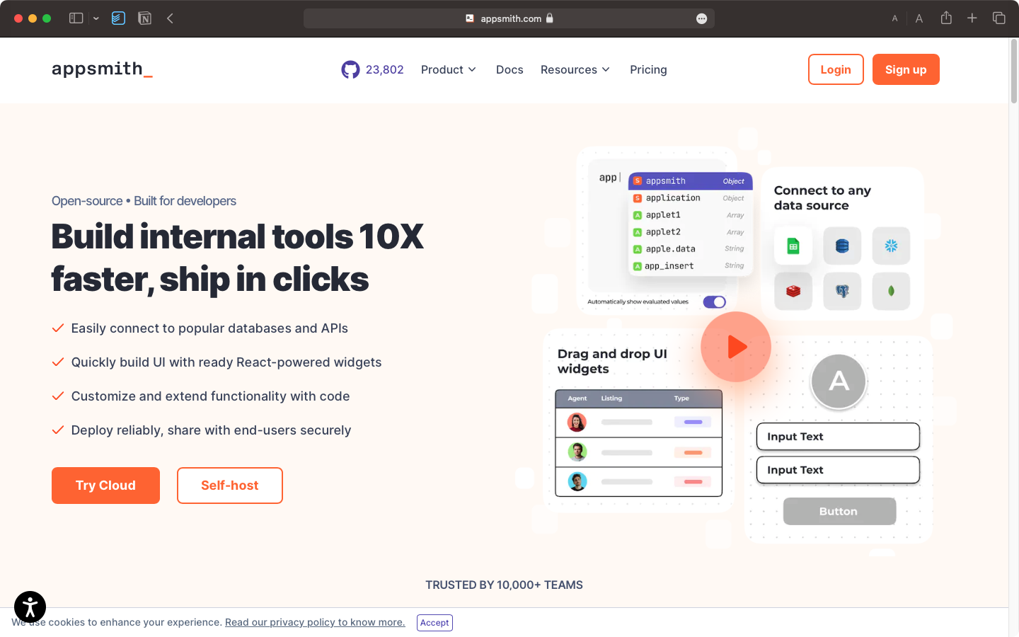
Task: Choose the MongoDB leaf icon
Action: click(x=891, y=291)
